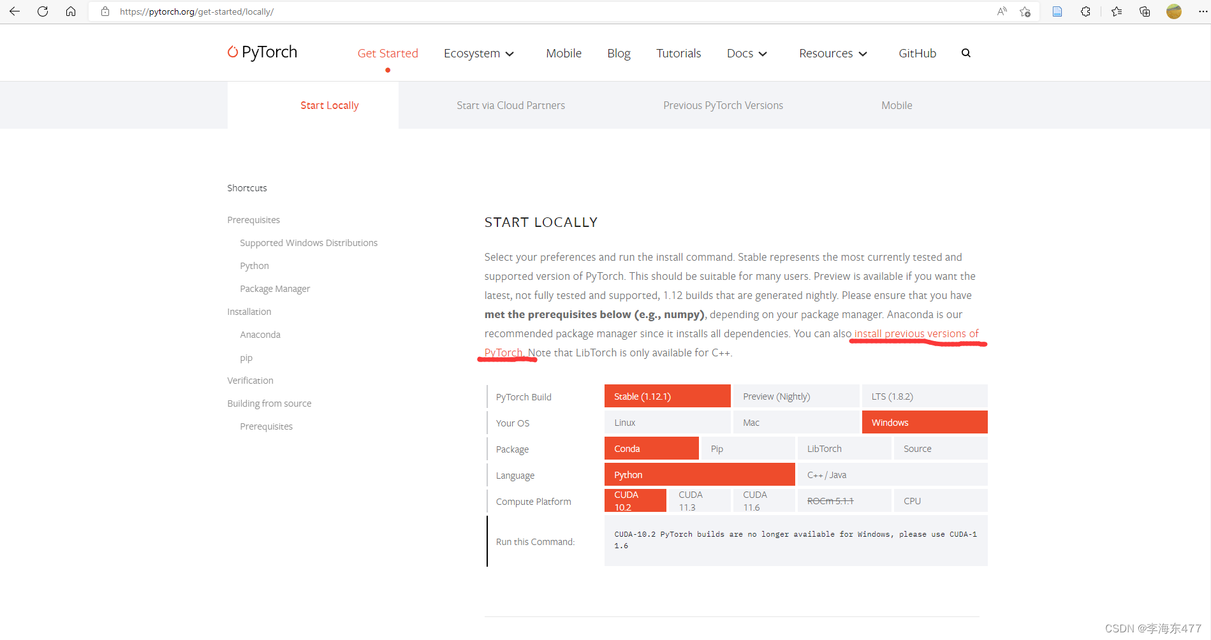Select the Start Locally tab

click(x=330, y=105)
